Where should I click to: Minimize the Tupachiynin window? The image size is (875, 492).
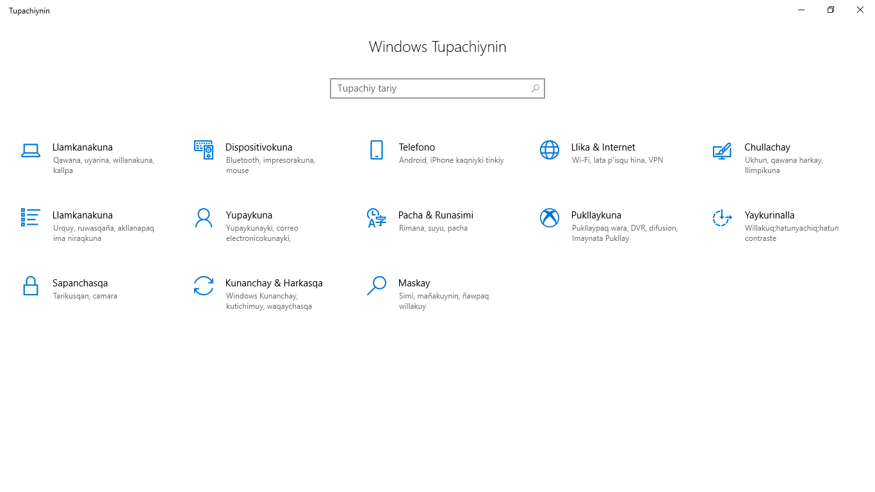click(801, 10)
